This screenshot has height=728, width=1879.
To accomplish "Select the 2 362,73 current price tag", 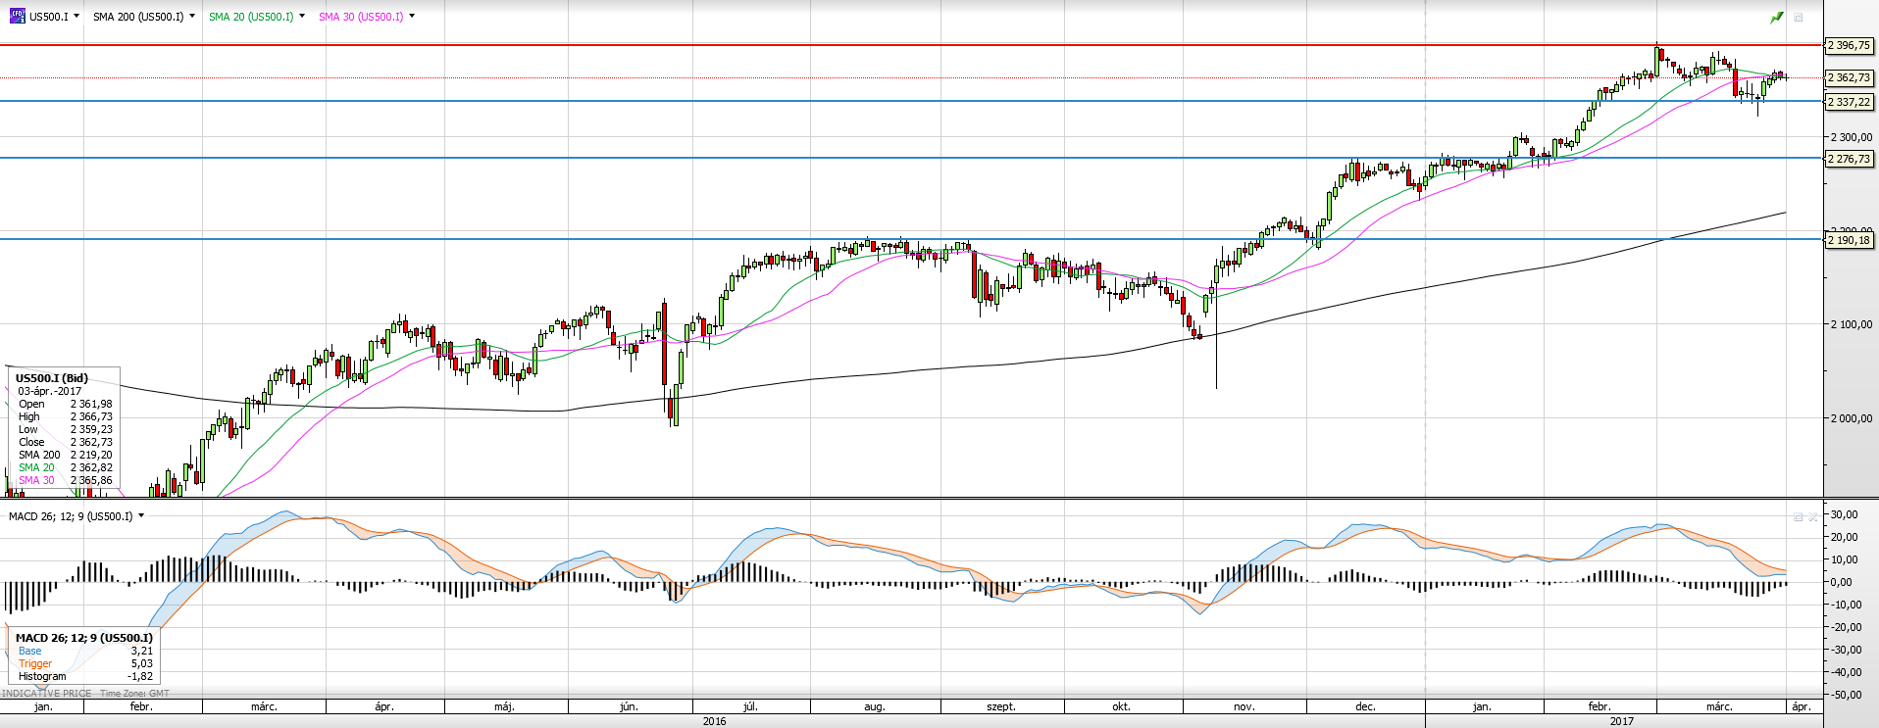I will pos(1849,77).
